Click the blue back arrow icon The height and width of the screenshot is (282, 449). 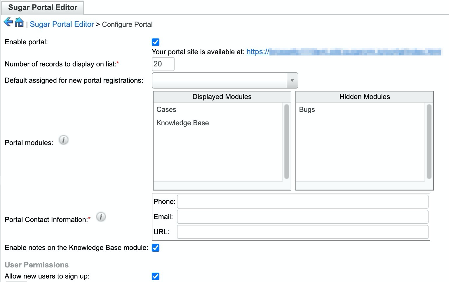(x=8, y=22)
